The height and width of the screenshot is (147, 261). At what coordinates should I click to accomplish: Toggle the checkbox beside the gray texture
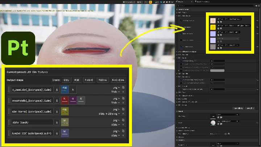(x=181, y=46)
